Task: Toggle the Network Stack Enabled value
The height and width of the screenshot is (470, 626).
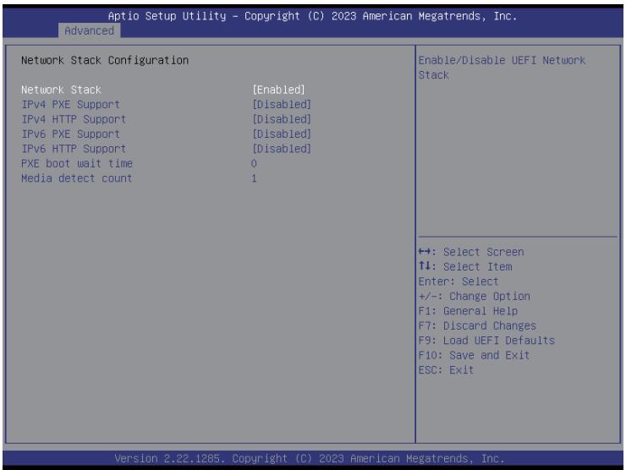Action: (278, 90)
